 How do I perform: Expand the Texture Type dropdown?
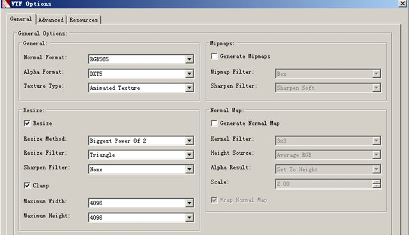[x=141, y=88]
